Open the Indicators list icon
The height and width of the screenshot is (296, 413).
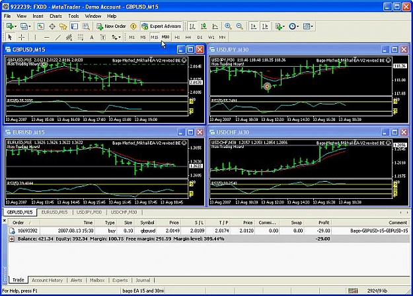[x=278, y=26]
